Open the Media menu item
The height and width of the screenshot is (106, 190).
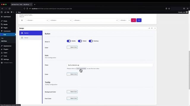pyautogui.click(x=5, y=24)
